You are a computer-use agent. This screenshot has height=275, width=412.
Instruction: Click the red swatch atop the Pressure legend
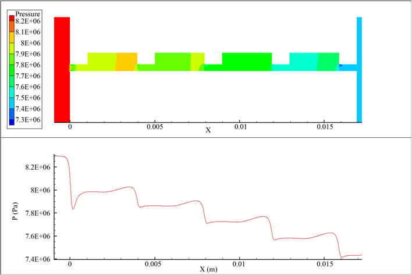coord(12,20)
